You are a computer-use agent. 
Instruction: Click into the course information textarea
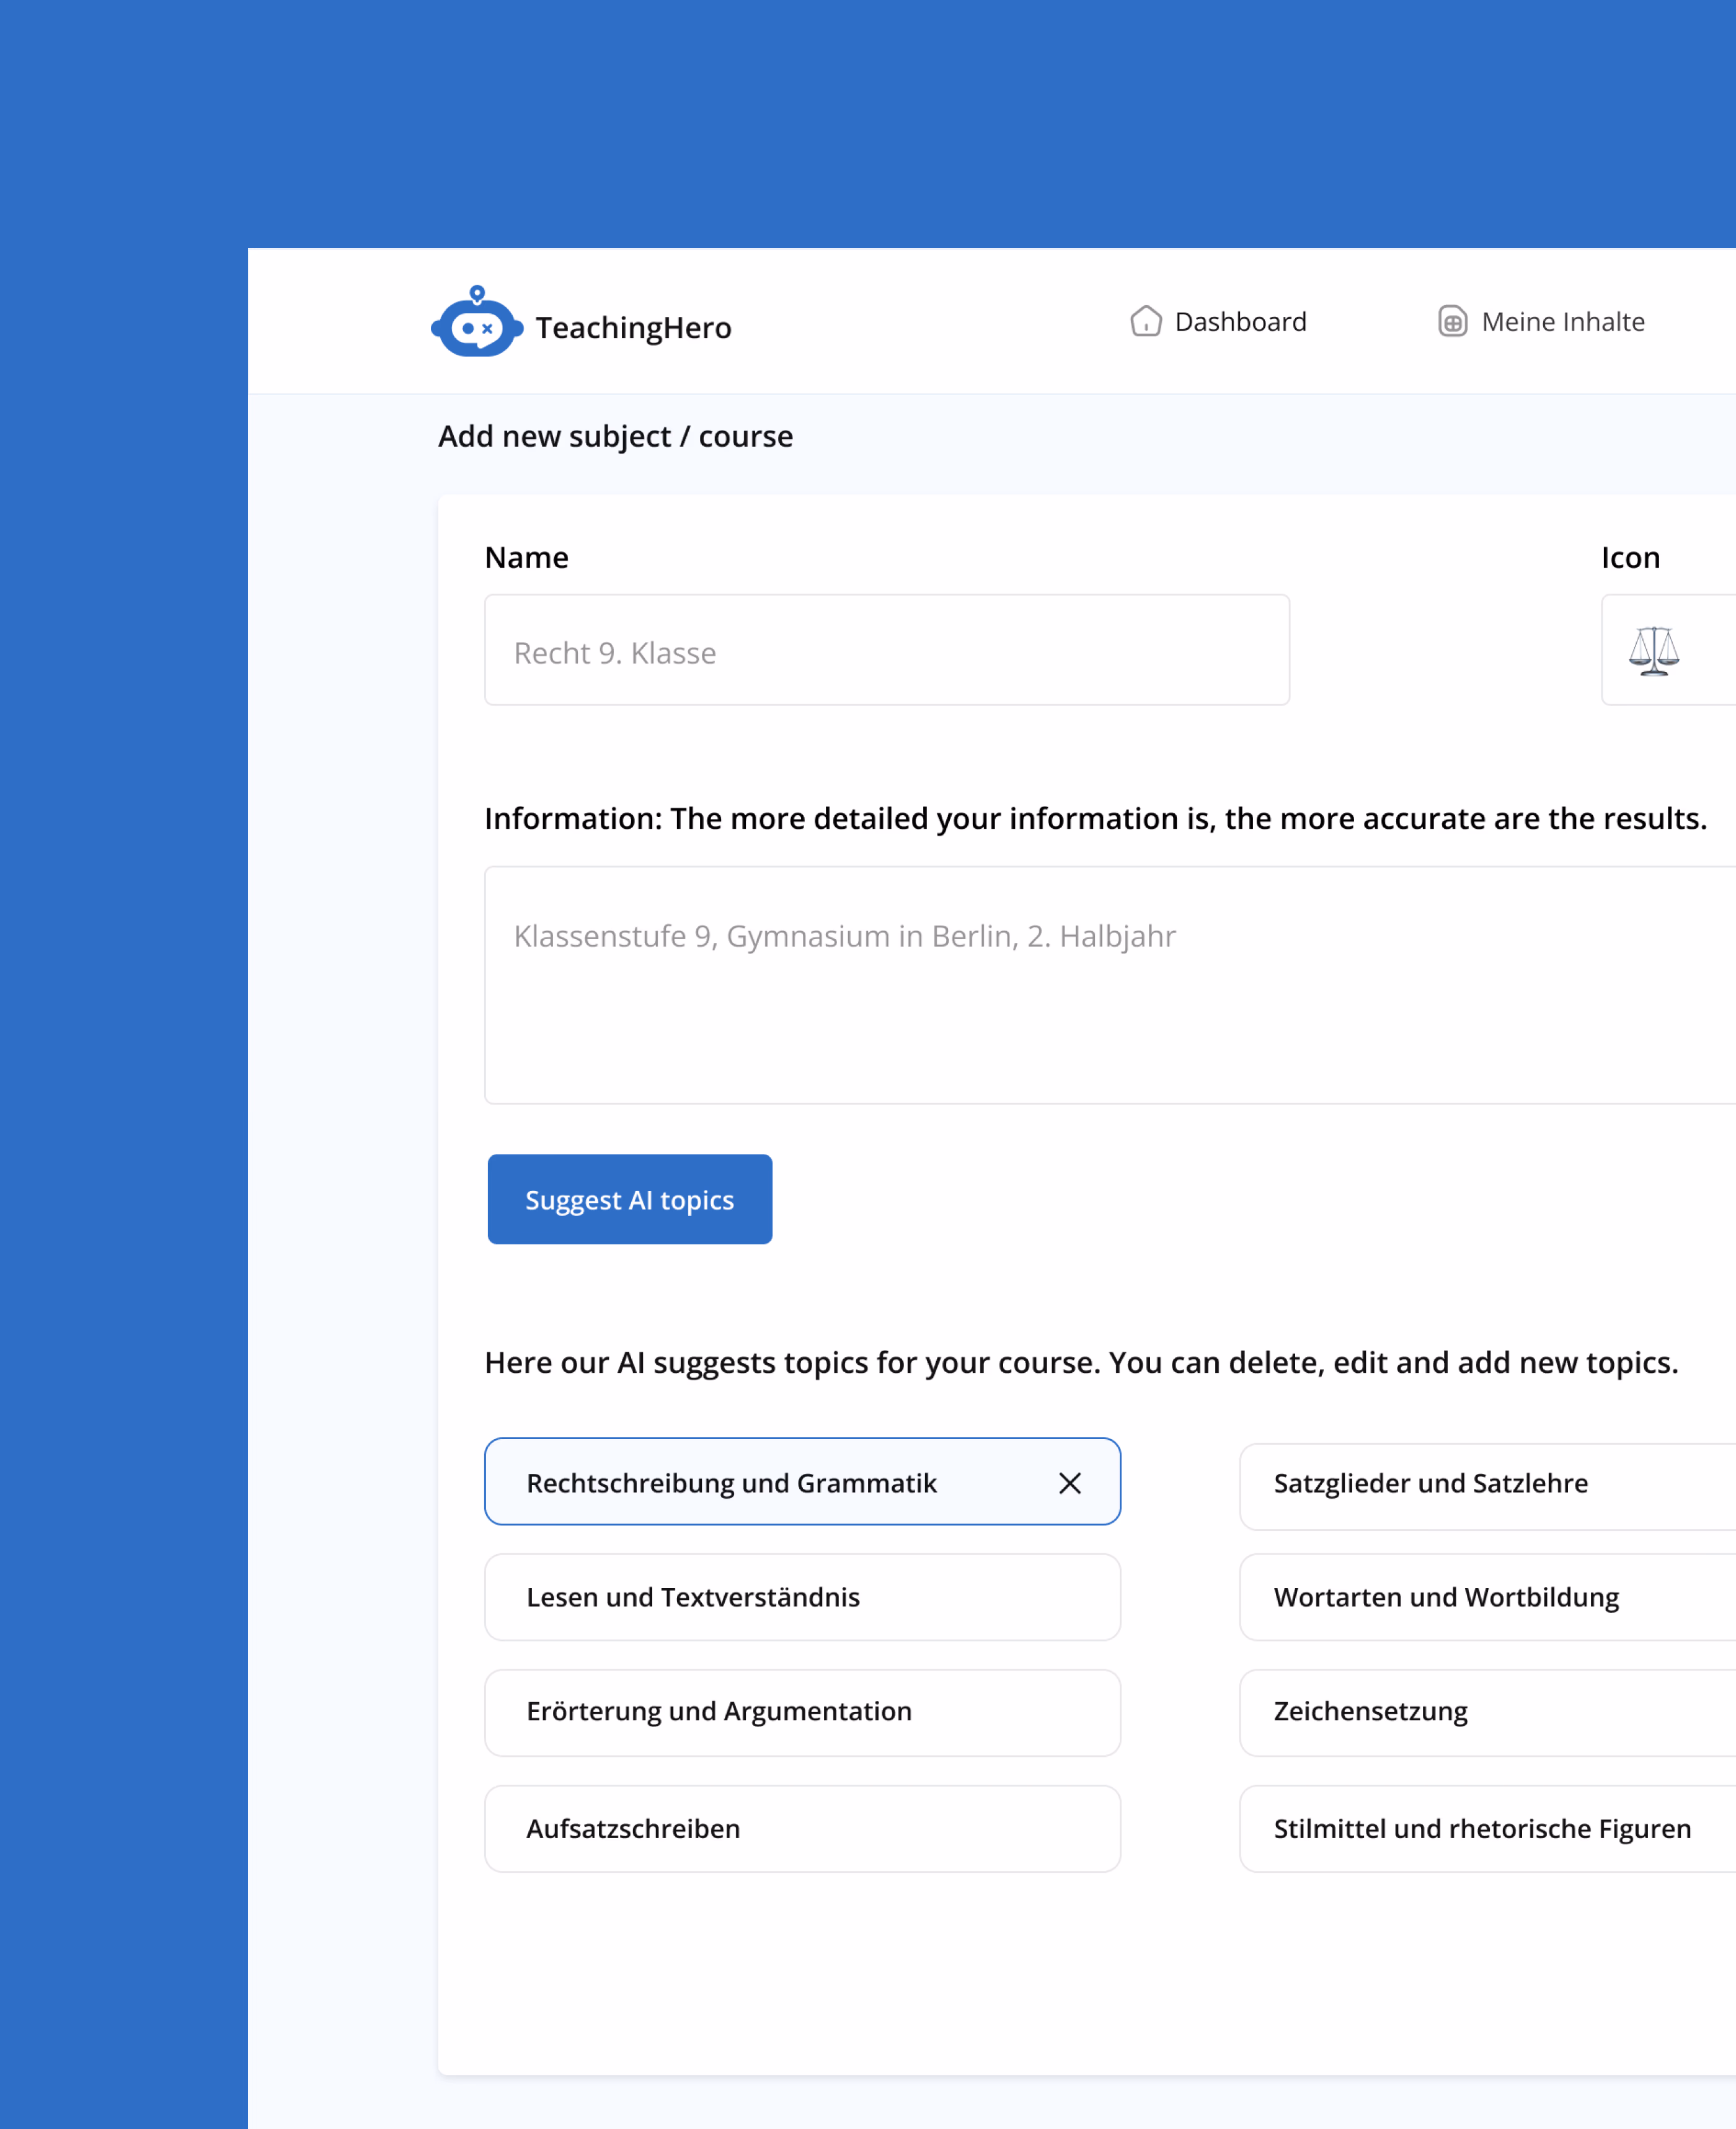[1100, 986]
